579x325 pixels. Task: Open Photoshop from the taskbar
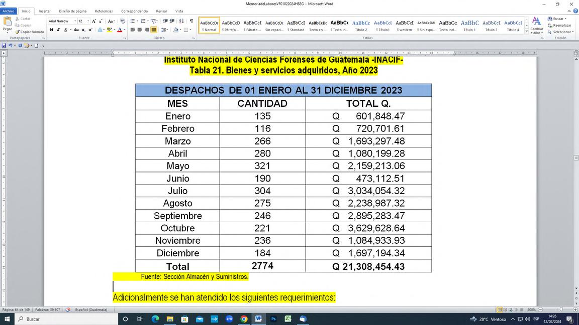[273, 319]
